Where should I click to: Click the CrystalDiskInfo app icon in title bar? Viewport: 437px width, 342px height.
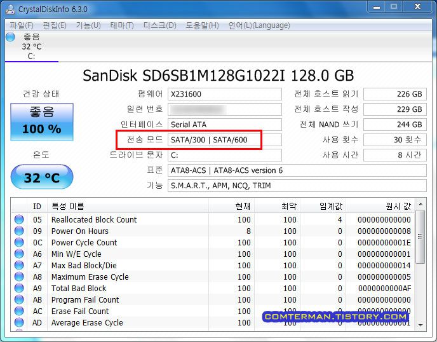(10, 9)
